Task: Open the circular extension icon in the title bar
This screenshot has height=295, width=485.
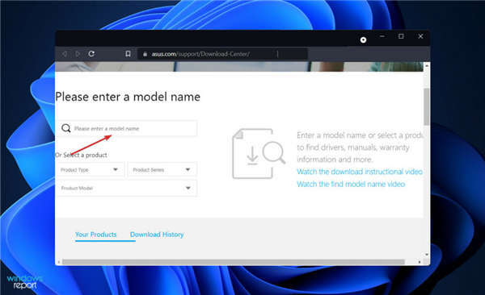Action: point(363,39)
